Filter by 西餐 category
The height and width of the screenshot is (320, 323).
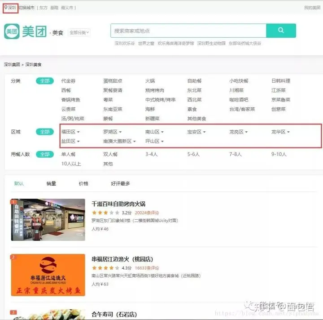click(66, 90)
